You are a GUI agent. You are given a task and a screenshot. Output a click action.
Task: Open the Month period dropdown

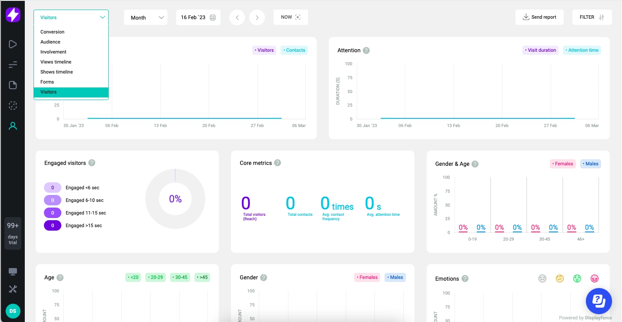pos(145,17)
